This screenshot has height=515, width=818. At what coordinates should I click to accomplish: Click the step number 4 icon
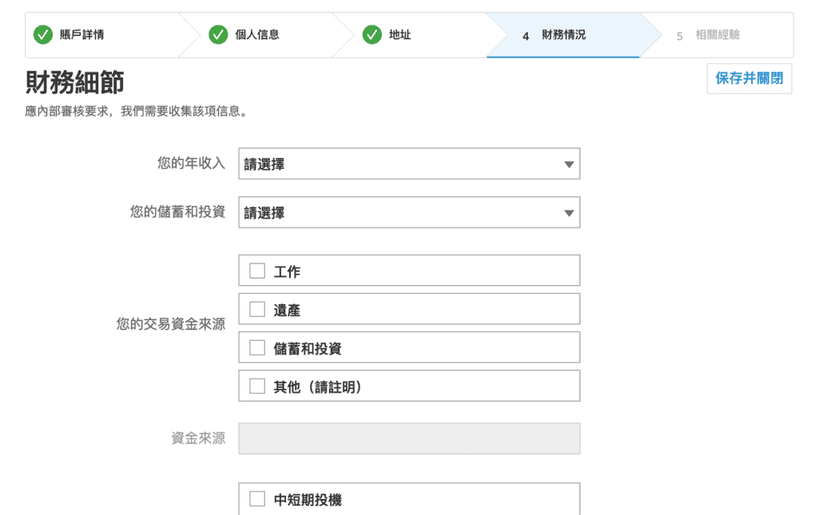(x=526, y=36)
